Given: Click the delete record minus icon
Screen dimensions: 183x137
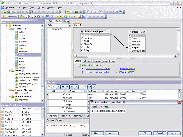Looking at the screenshot, I should (72, 87).
